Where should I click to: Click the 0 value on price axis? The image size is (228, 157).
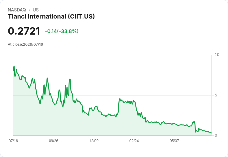216,135
